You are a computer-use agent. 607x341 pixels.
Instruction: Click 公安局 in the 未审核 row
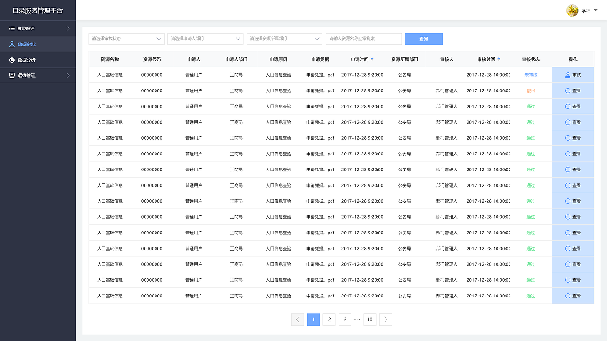pyautogui.click(x=405, y=75)
